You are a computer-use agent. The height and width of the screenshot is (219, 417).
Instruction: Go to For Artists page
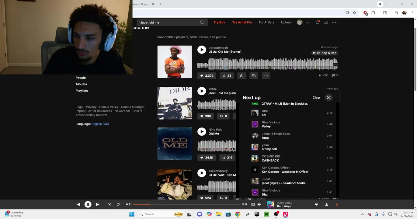point(266,22)
